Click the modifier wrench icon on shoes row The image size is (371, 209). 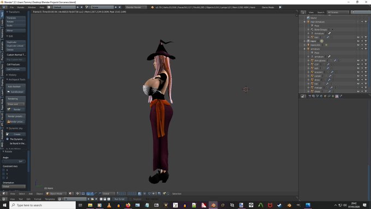330,91
